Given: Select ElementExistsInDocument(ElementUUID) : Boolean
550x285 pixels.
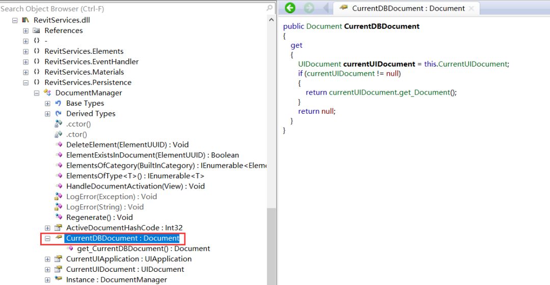Looking at the screenshot, I should click(153, 155).
